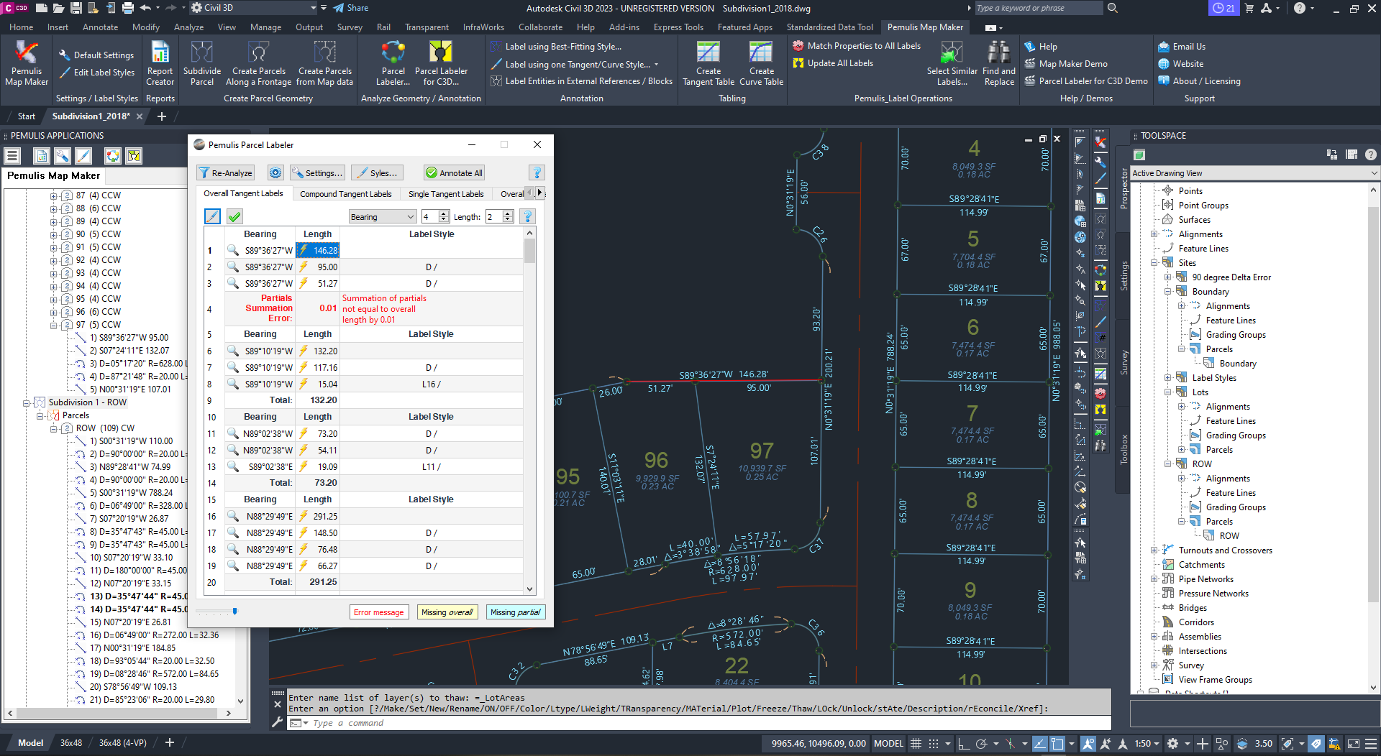The image size is (1381, 756).
Task: Click magnifier icon in row 1 bearing
Action: tap(233, 250)
